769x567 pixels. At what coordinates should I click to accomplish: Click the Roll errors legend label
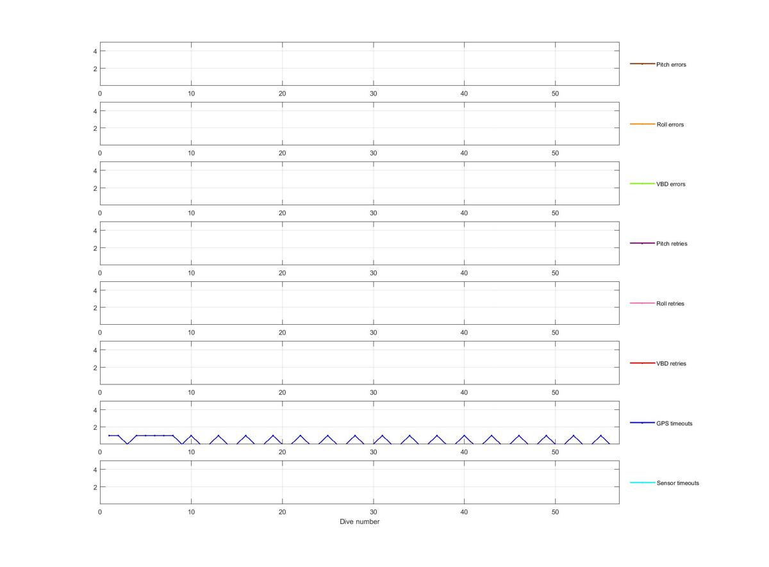click(670, 124)
